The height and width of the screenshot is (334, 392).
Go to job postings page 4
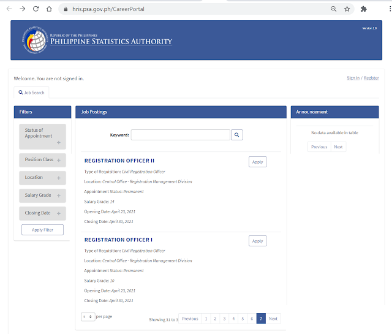click(233, 319)
